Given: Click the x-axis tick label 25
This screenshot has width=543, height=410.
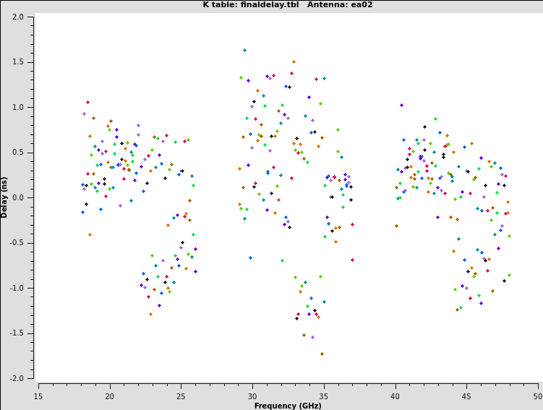Looking at the screenshot, I should (181, 396).
